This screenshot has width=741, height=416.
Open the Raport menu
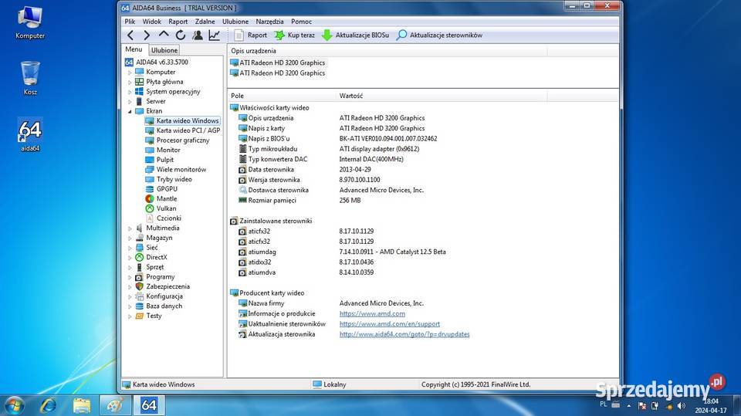[178, 22]
